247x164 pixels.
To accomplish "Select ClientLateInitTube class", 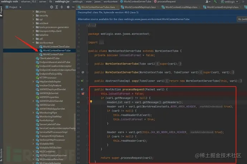I will [x=49, y=58].
